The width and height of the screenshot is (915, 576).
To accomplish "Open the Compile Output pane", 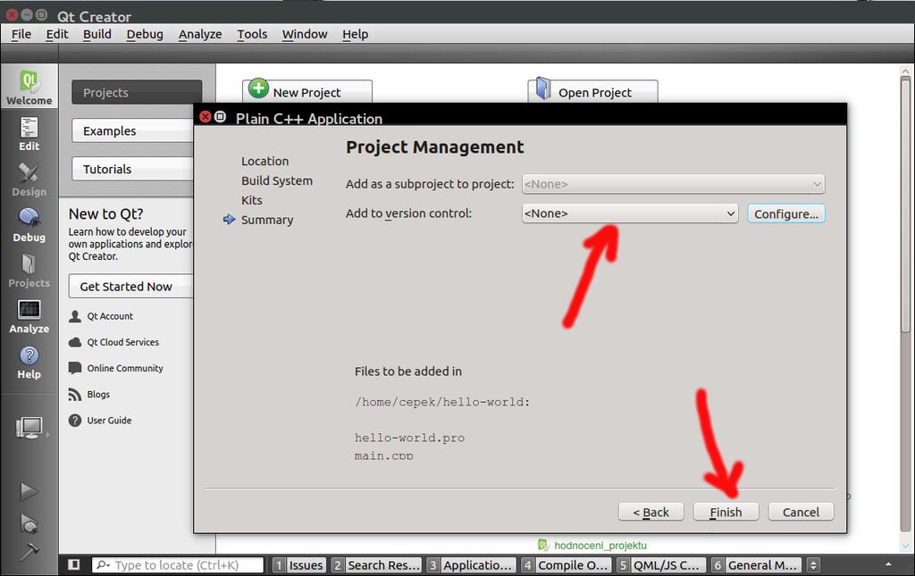I will (x=566, y=564).
